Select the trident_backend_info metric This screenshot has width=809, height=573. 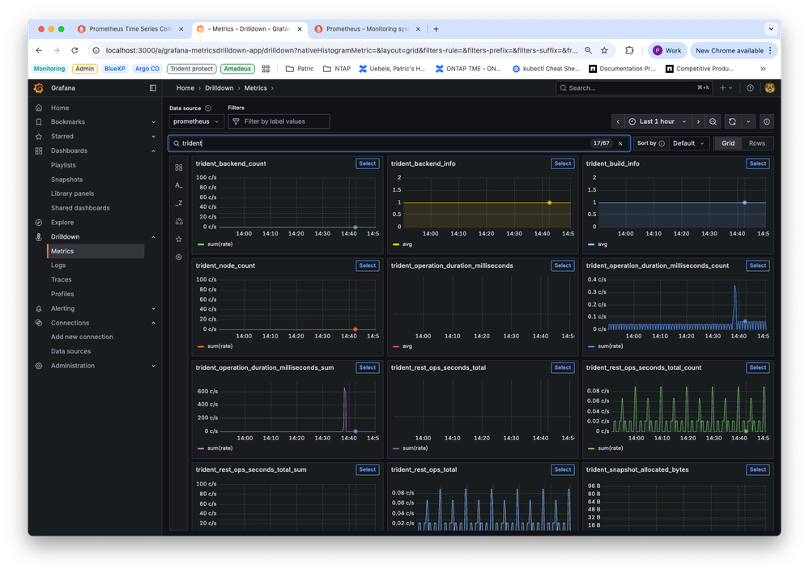coord(562,163)
